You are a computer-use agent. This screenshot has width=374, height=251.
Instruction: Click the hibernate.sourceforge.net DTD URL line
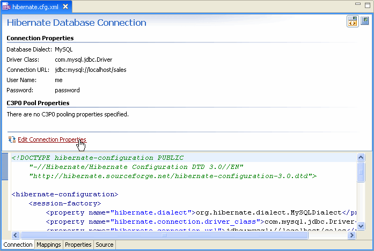coord(173,176)
